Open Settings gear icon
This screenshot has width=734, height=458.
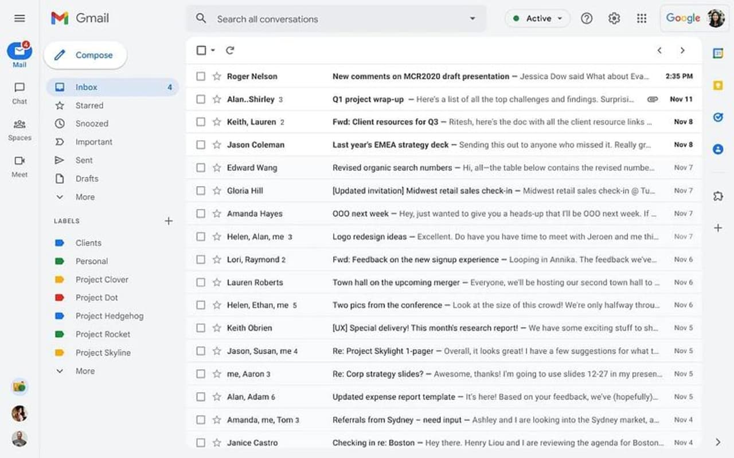pos(614,18)
